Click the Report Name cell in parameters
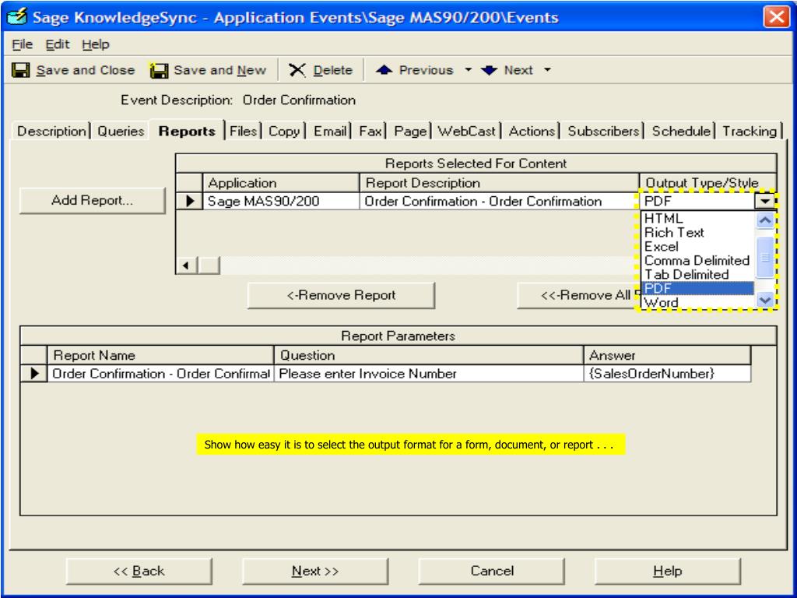797x598 pixels. coord(160,373)
